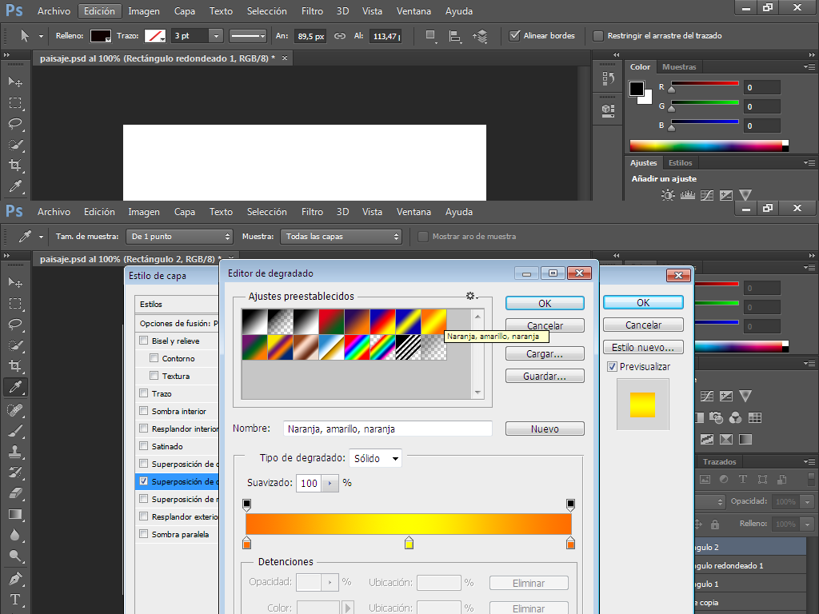The image size is (819, 614).
Task: Select Rectangular Marquee tool in upper window
Action: click(15, 103)
